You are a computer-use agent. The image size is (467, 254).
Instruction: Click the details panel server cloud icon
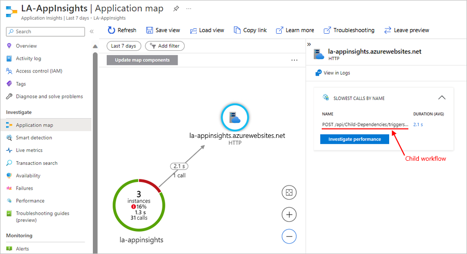pos(319,54)
